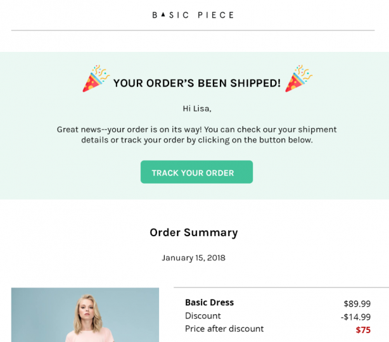Open the Basic Dress product photo

[x=85, y=315]
